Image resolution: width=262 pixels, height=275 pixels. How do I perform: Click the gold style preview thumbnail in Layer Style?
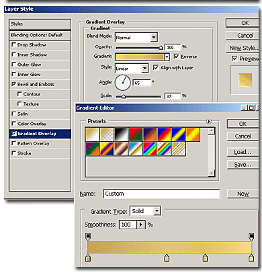pos(245,80)
